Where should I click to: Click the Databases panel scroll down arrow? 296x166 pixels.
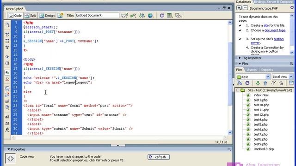(292, 53)
